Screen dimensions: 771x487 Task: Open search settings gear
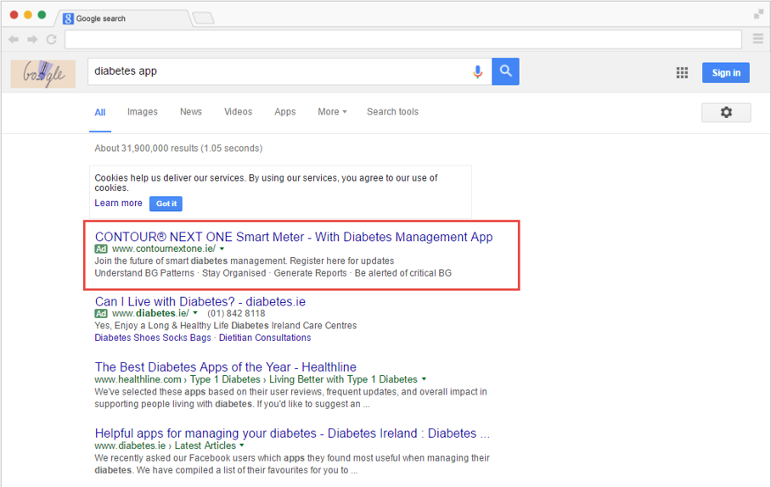[x=726, y=112]
